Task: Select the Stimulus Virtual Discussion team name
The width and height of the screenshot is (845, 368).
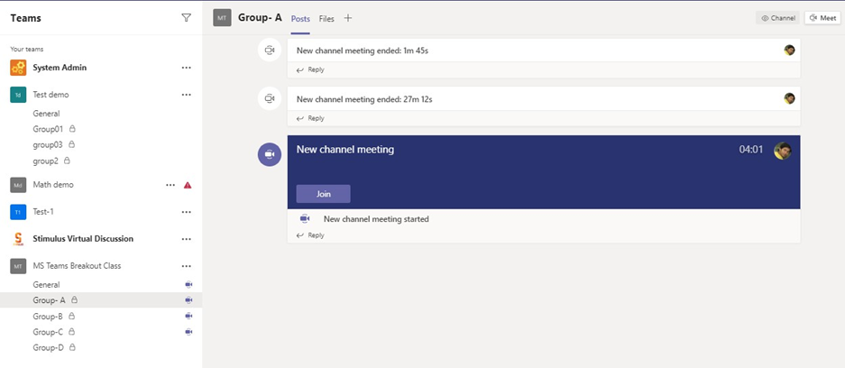Action: [x=83, y=239]
